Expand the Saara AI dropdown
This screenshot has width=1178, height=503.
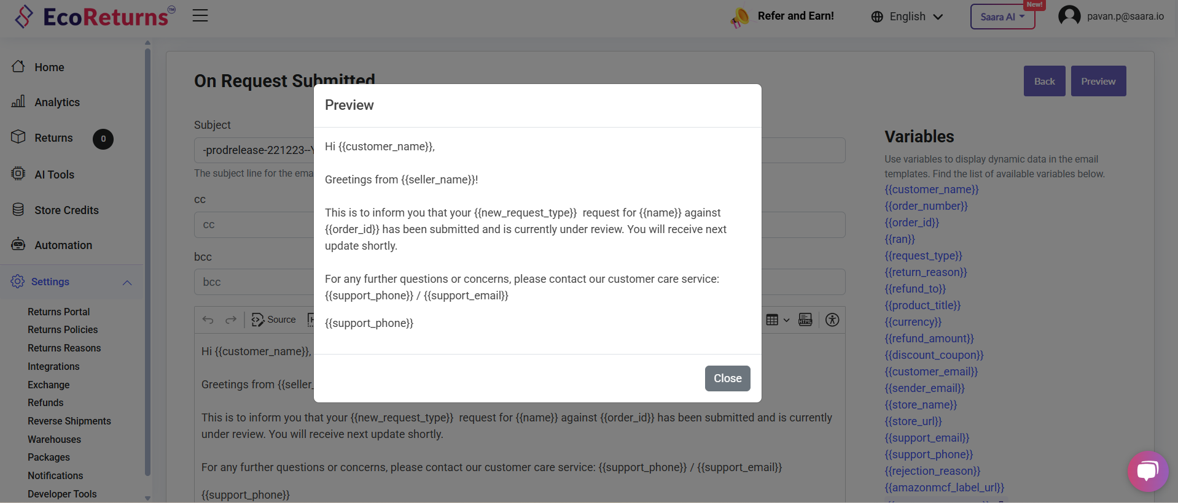click(x=1002, y=17)
